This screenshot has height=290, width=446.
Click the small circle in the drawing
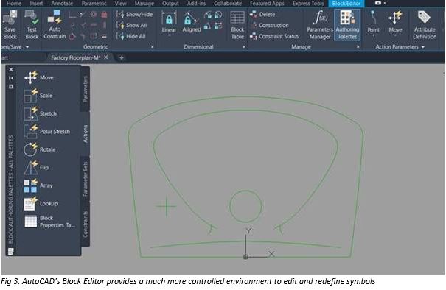pyautogui.click(x=245, y=206)
